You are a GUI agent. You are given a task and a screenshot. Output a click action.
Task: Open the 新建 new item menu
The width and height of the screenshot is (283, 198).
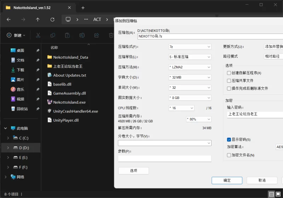(x=16, y=35)
